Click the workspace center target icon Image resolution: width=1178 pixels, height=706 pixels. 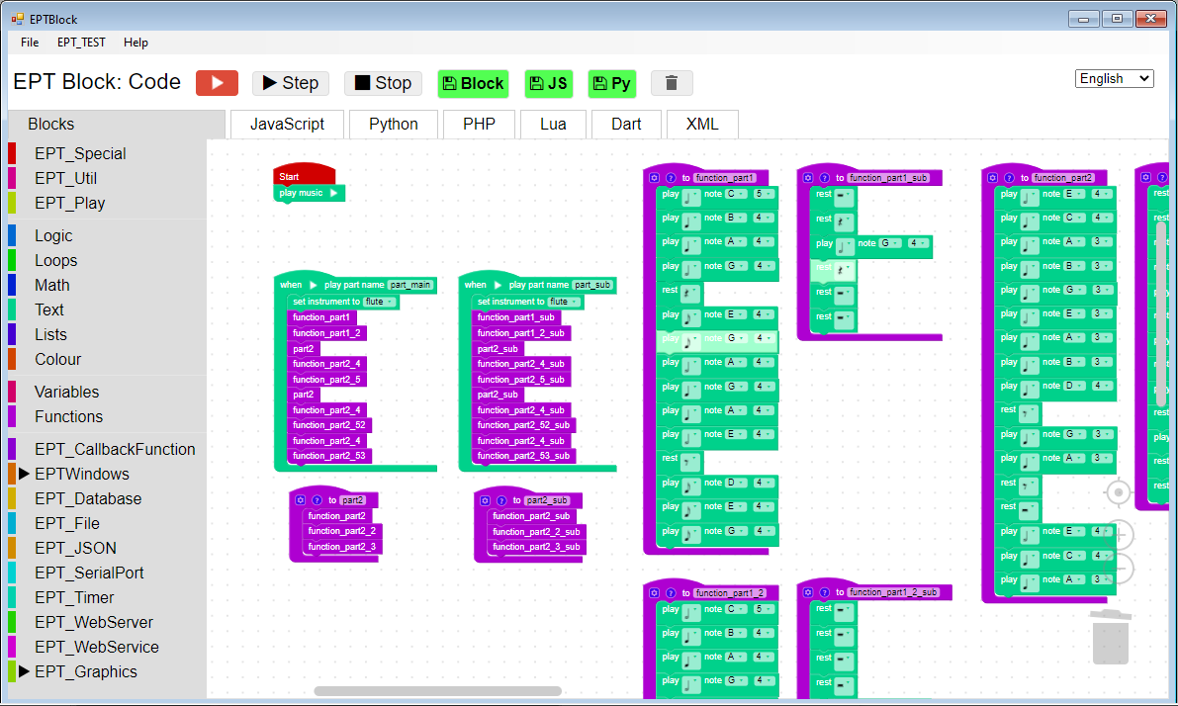pyautogui.click(x=1118, y=492)
